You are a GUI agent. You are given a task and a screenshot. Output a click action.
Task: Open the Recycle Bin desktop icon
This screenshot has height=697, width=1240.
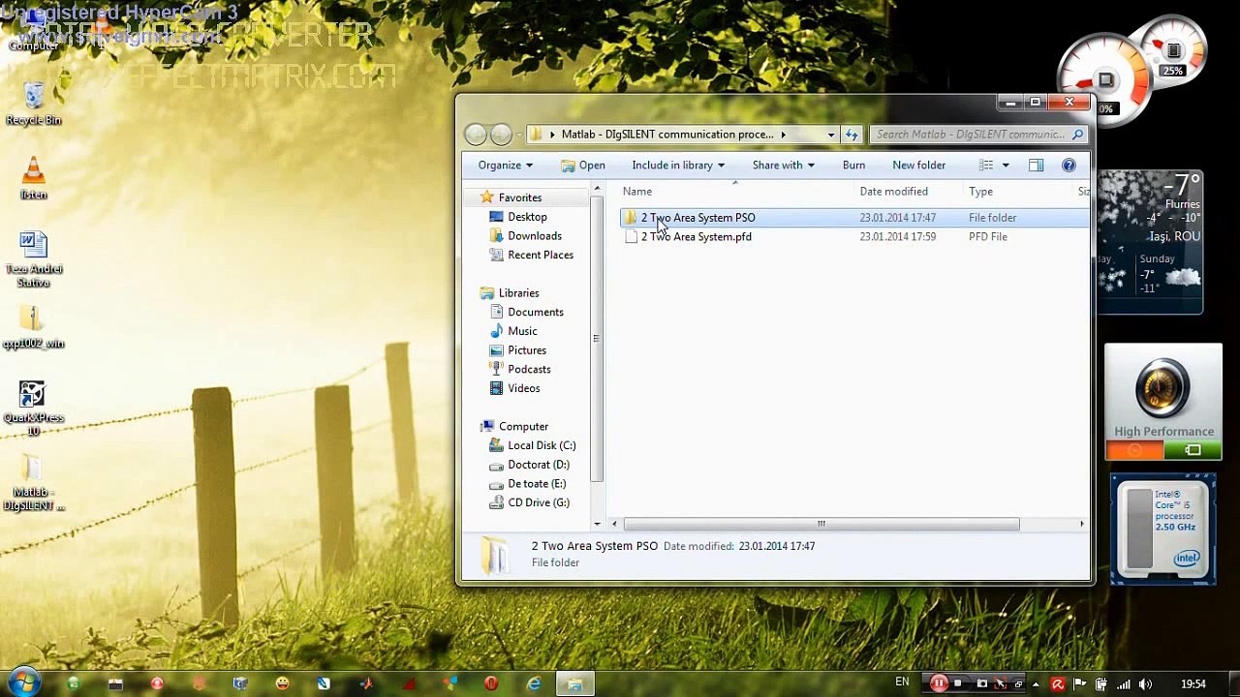[33, 104]
